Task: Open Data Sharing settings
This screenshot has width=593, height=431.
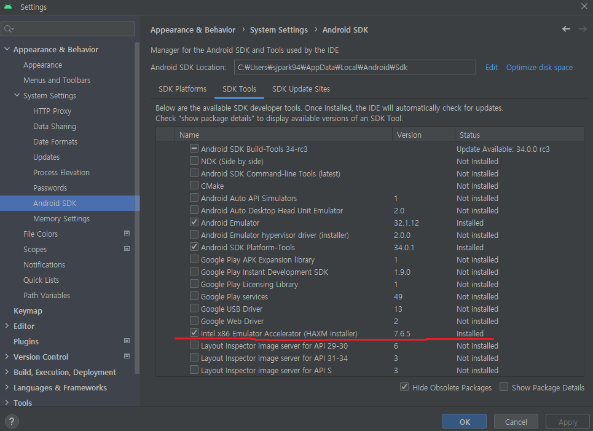Action: coord(55,127)
